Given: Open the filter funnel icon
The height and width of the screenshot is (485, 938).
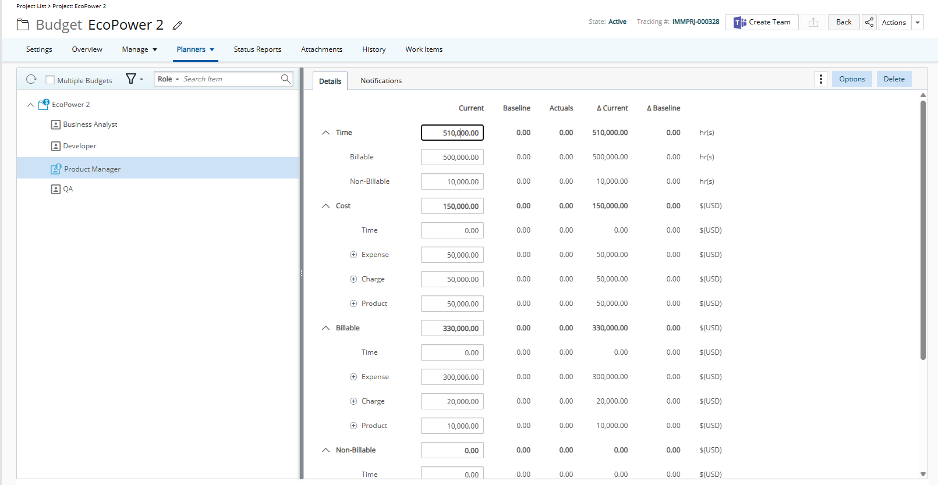Looking at the screenshot, I should click(131, 79).
